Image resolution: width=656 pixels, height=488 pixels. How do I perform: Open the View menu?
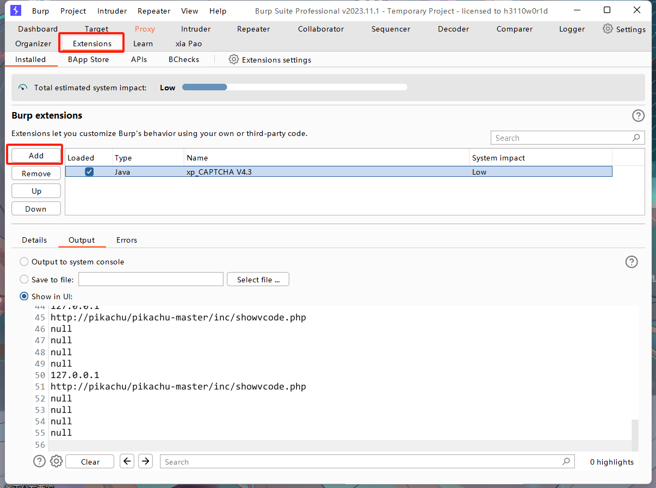(x=190, y=11)
